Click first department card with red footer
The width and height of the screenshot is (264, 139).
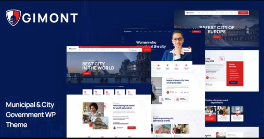point(211,114)
